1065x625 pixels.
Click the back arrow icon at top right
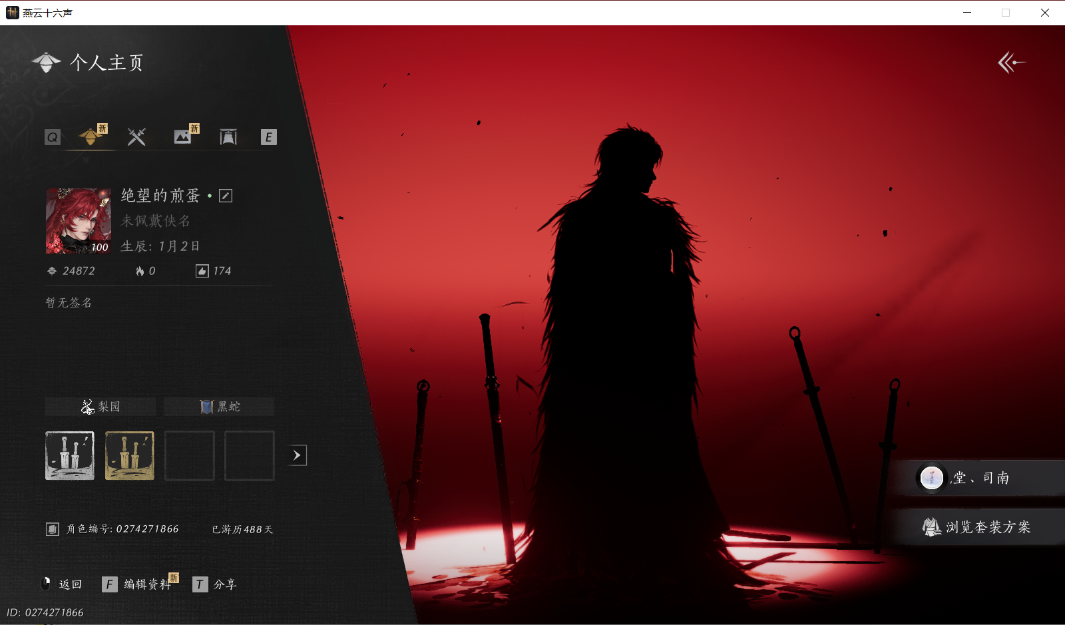click(1011, 63)
